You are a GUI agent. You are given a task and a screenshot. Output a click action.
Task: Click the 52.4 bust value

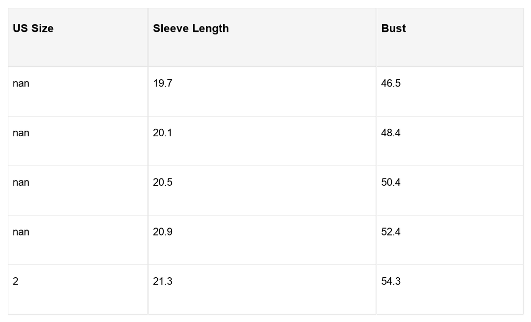pyautogui.click(x=391, y=232)
